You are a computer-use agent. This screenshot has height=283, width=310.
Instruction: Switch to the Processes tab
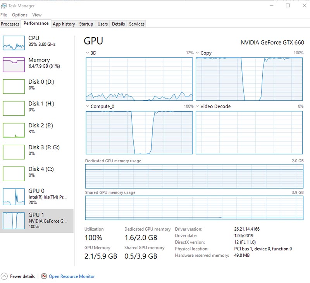(10, 24)
